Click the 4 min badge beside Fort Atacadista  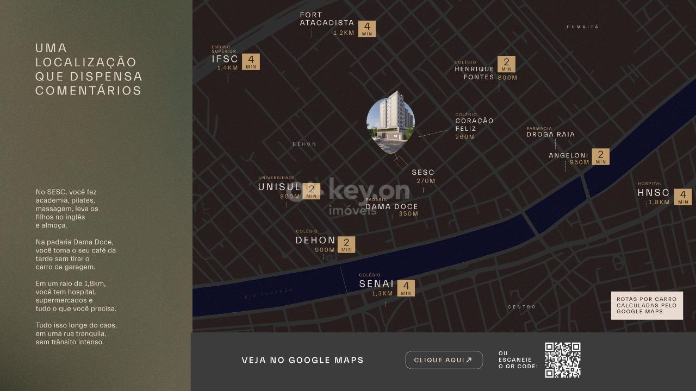click(367, 29)
